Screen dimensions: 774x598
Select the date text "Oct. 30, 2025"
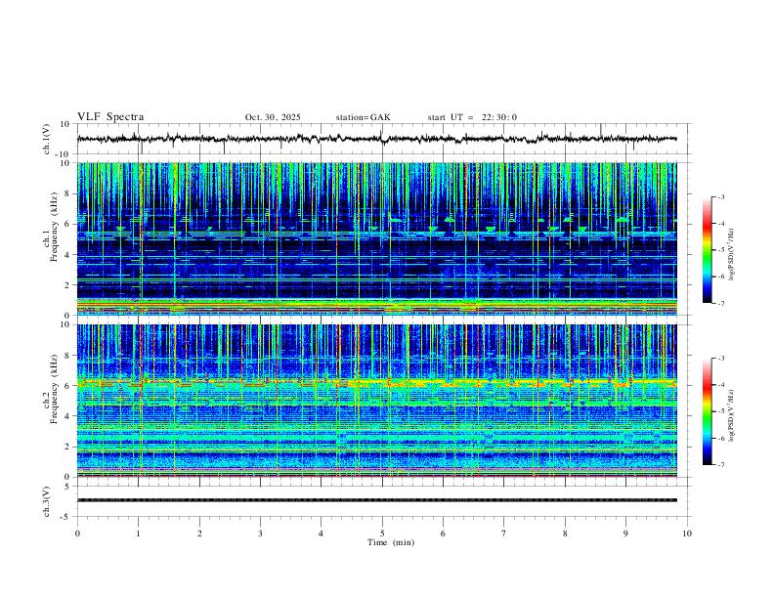point(273,117)
